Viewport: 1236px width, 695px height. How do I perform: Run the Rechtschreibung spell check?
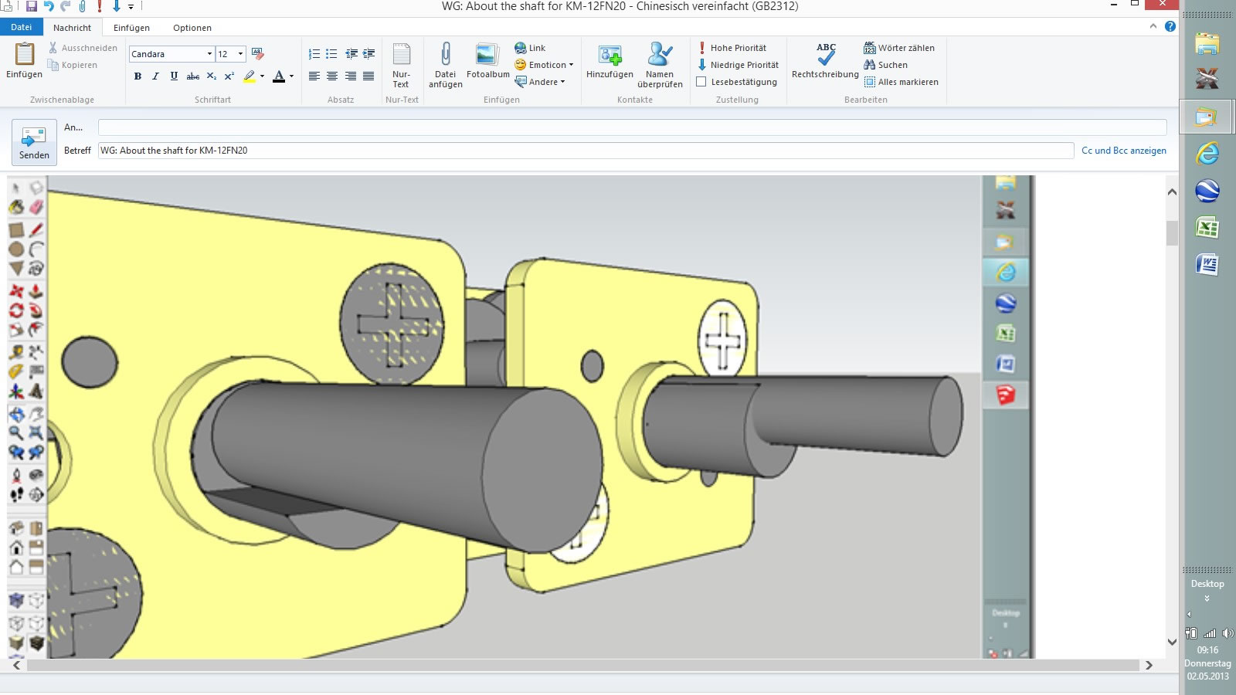(x=825, y=62)
